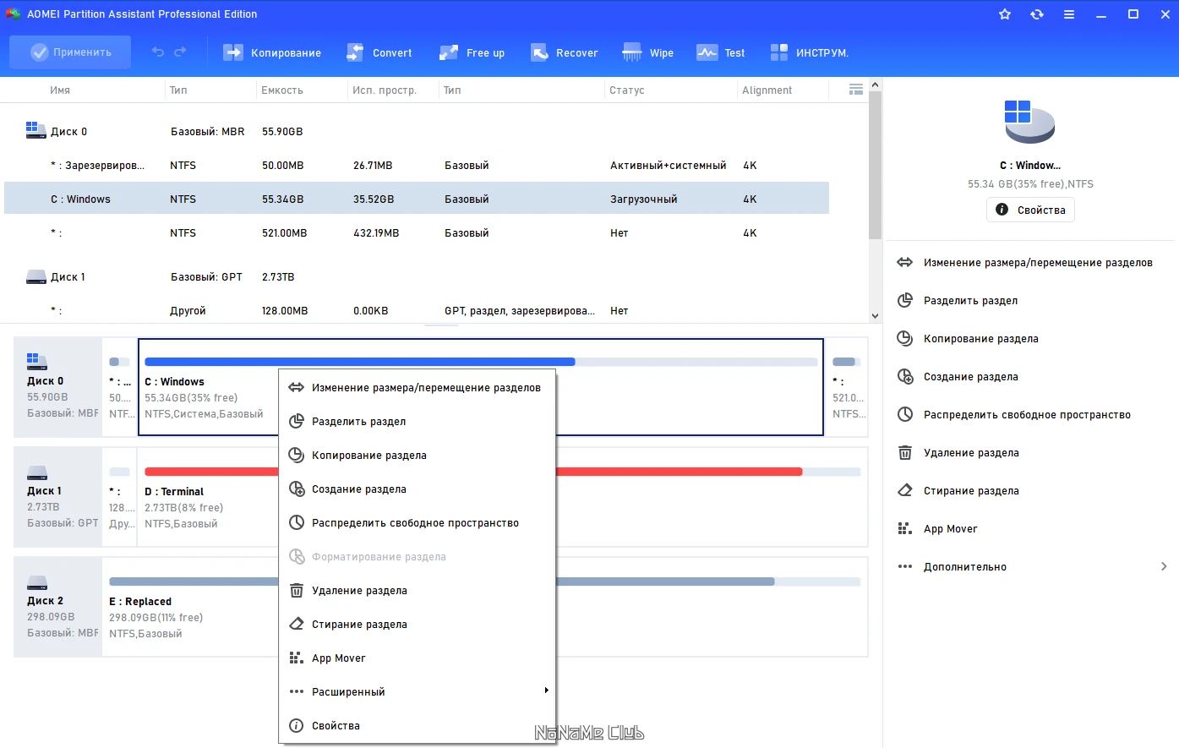The width and height of the screenshot is (1179, 748).
Task: Choose Разделить раздел in right sidebar
Action: click(957, 301)
